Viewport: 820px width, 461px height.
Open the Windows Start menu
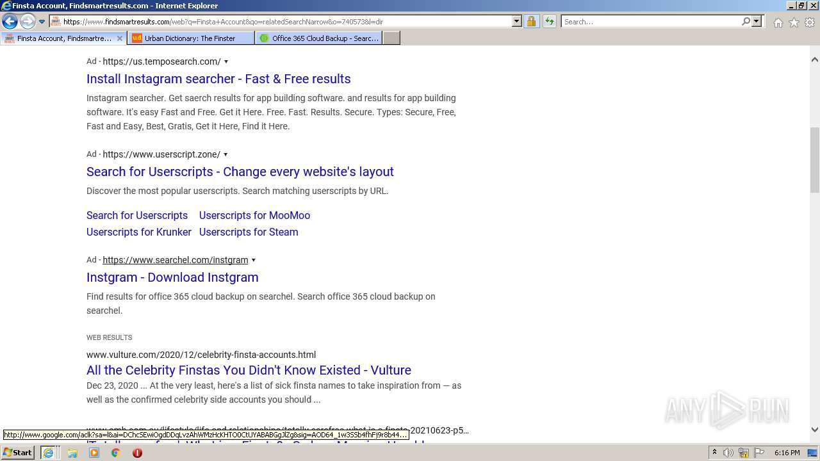coord(18,453)
